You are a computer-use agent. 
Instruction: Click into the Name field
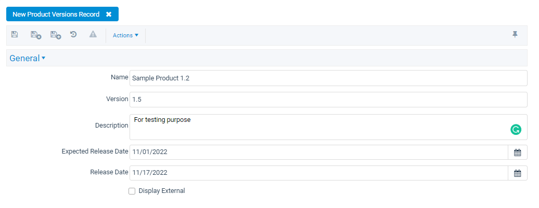point(328,78)
